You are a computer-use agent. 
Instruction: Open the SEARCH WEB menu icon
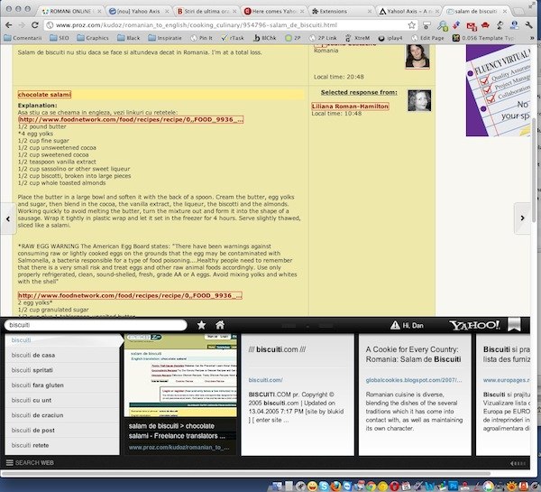10,462
